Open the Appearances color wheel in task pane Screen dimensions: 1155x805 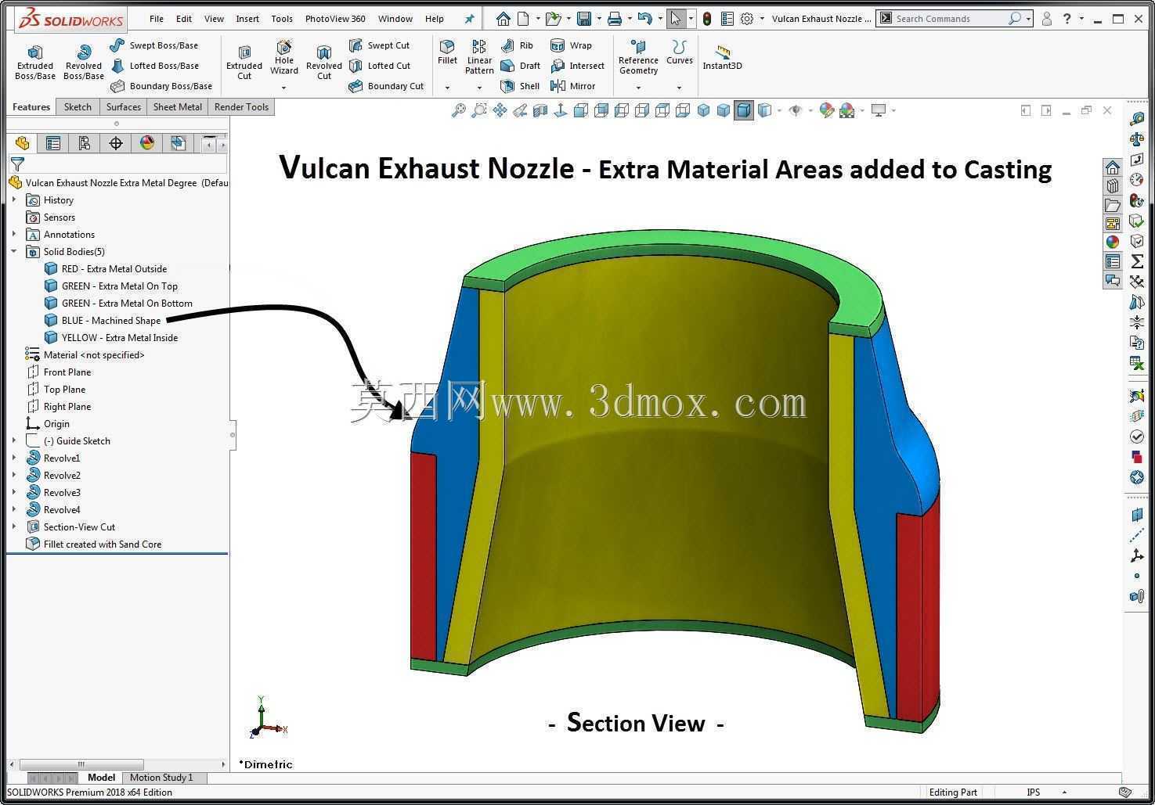coord(1113,242)
